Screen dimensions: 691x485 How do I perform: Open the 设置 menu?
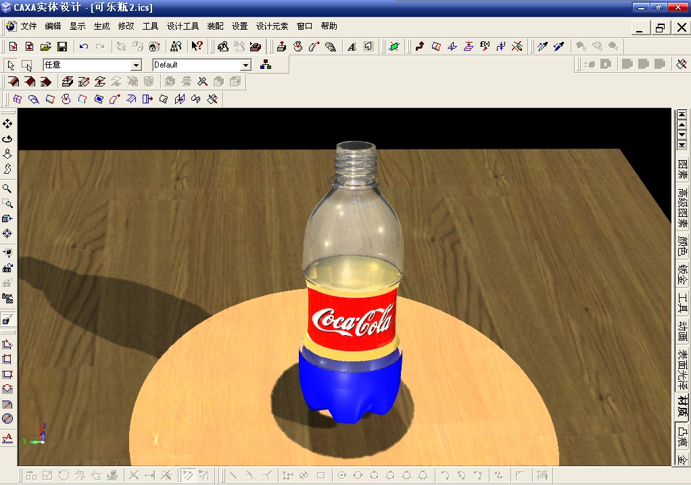point(240,26)
